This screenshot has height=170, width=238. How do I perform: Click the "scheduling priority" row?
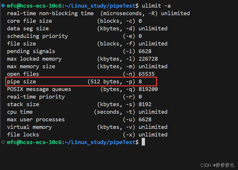pos(74,36)
